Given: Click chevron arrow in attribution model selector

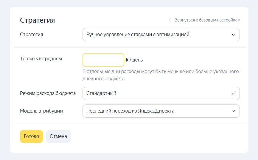Looking at the screenshot, I should click(233, 111).
